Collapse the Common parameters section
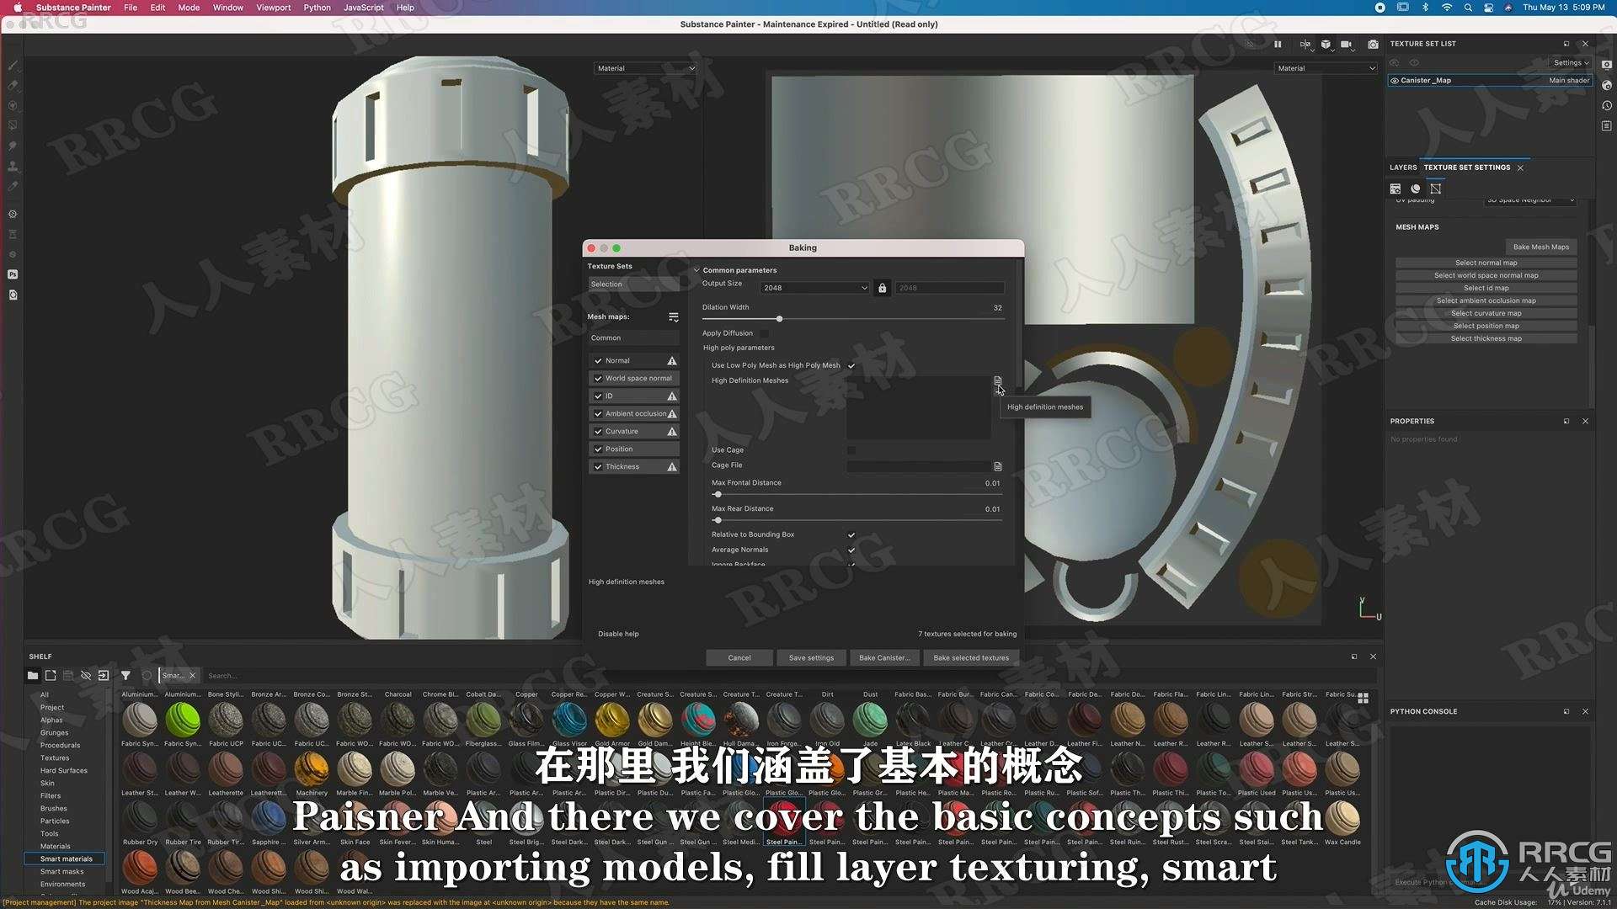This screenshot has height=909, width=1617. pyautogui.click(x=696, y=270)
